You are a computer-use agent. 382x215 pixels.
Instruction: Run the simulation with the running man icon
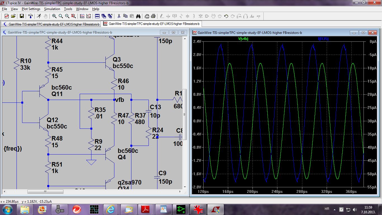click(x=39, y=16)
